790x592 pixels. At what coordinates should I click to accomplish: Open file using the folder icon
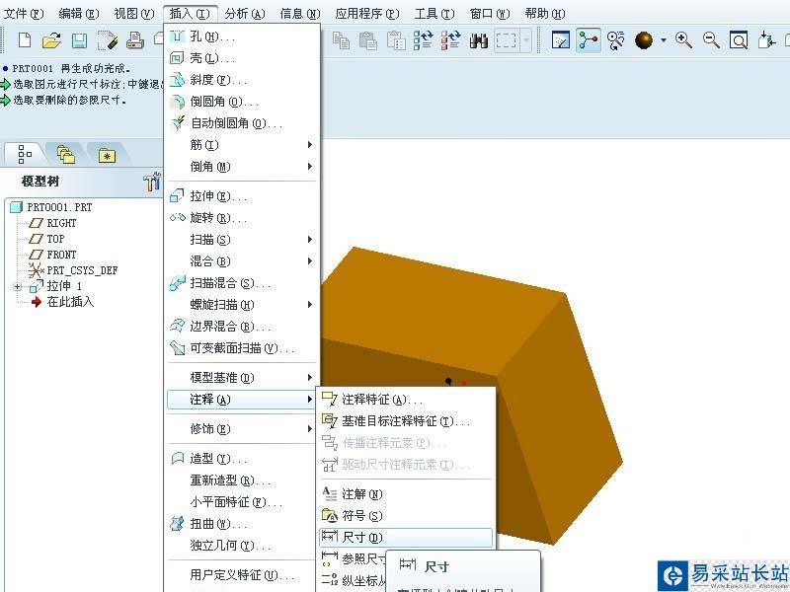[51, 39]
